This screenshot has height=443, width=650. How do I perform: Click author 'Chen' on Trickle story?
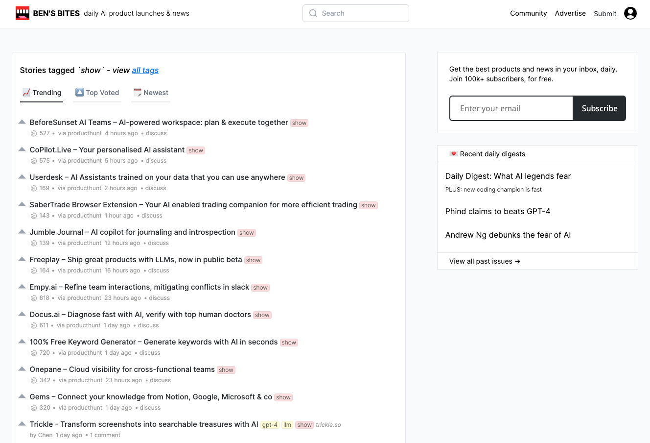click(45, 435)
